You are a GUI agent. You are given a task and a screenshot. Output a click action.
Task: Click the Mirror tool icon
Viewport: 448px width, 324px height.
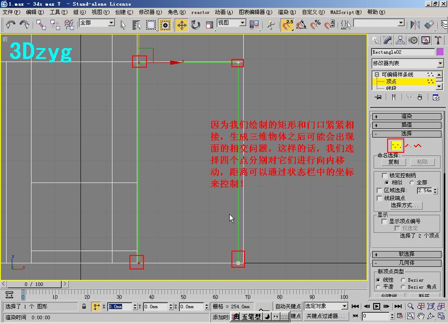click(415, 25)
